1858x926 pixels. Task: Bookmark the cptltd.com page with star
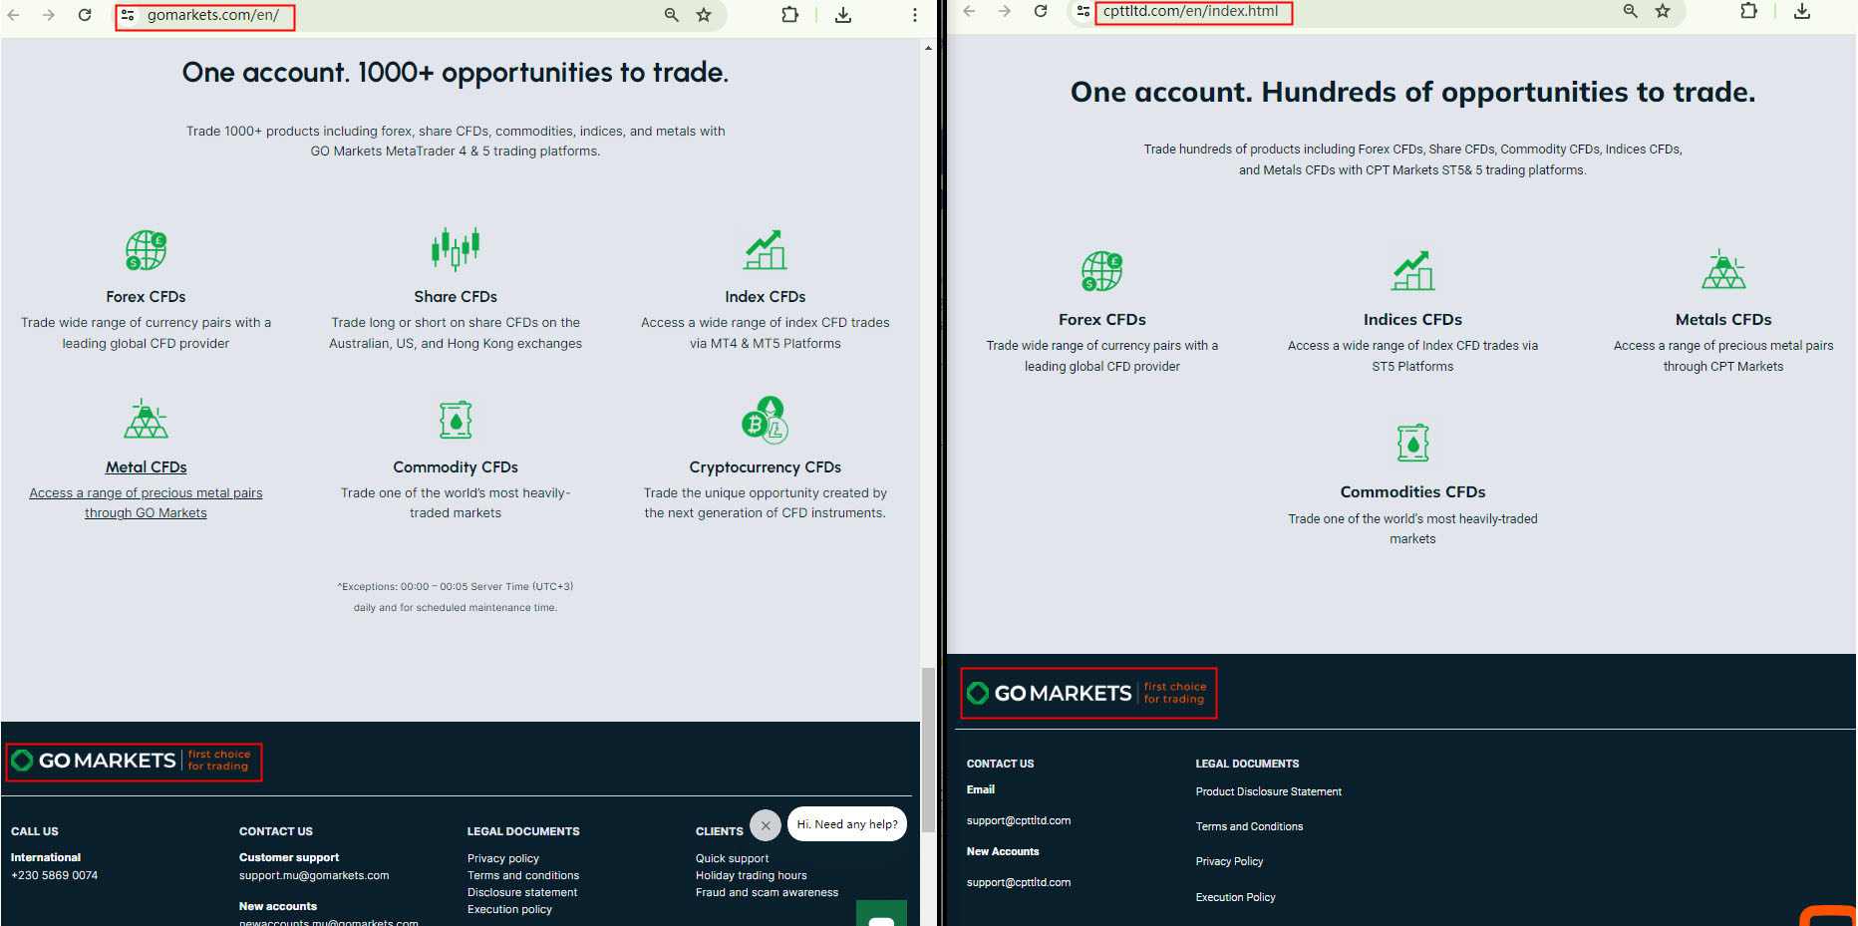click(x=1663, y=11)
